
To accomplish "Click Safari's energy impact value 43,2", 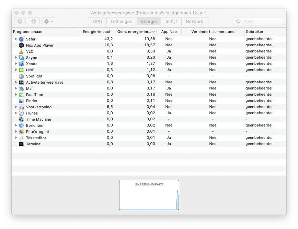I will tap(108, 39).
